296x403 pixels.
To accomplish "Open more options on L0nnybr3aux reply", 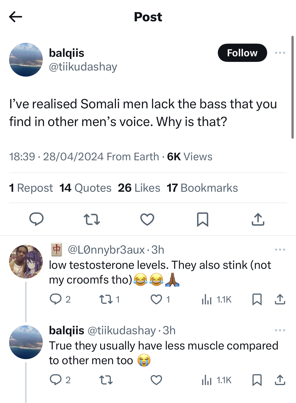I will coord(280,250).
